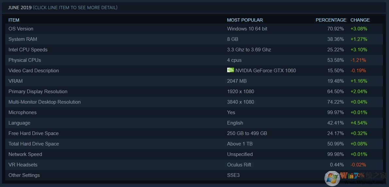Image resolution: width=389 pixels, height=187 pixels.
Task: Expand the System RAM line item
Action: click(23, 39)
